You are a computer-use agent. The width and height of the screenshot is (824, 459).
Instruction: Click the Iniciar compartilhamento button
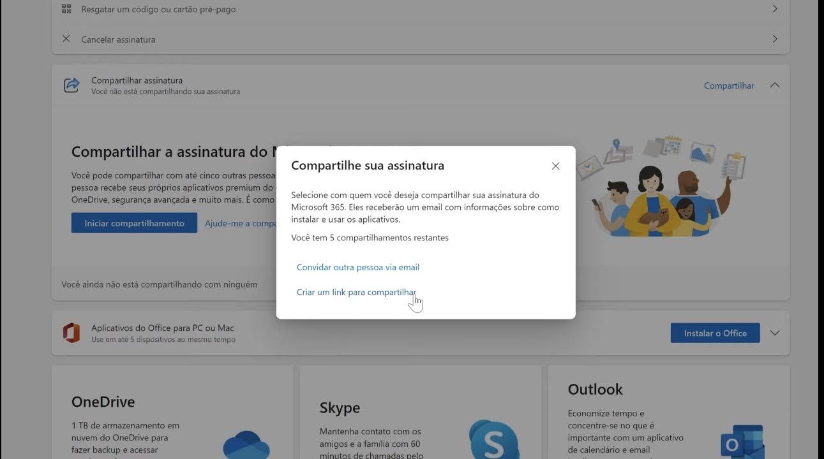(x=134, y=223)
